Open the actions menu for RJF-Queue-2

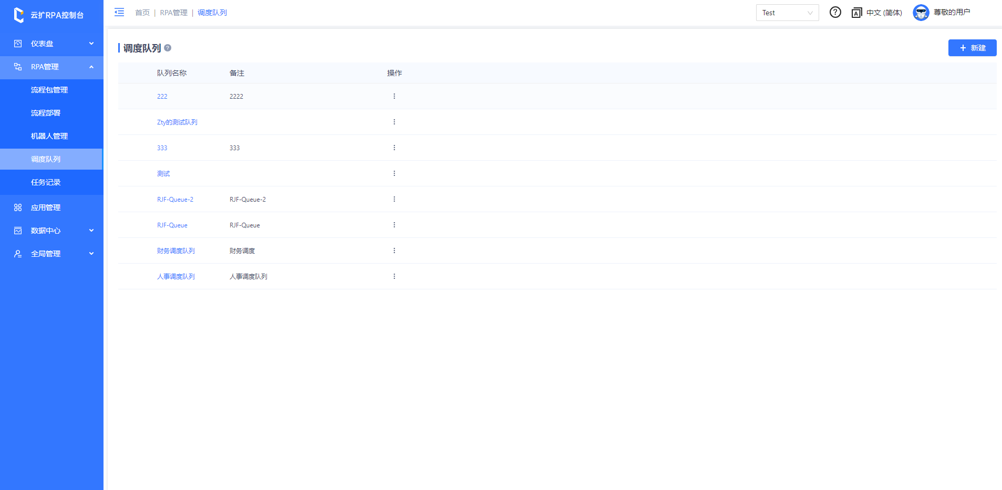[x=394, y=199]
